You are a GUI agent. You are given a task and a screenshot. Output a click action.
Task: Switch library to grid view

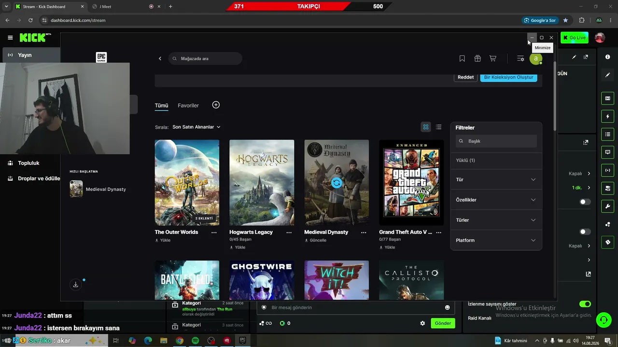pyautogui.click(x=426, y=127)
